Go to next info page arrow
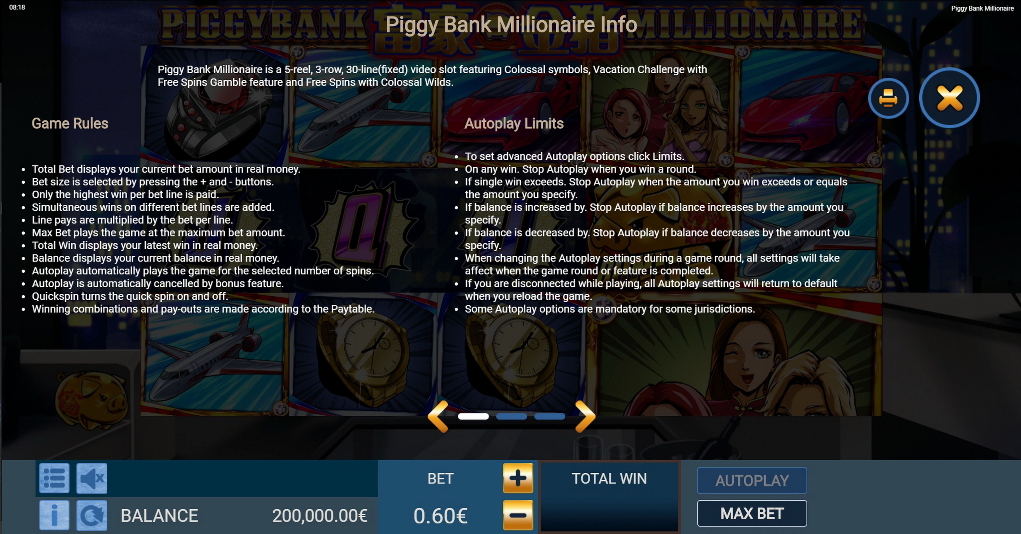The height and width of the screenshot is (534, 1021). tap(585, 416)
